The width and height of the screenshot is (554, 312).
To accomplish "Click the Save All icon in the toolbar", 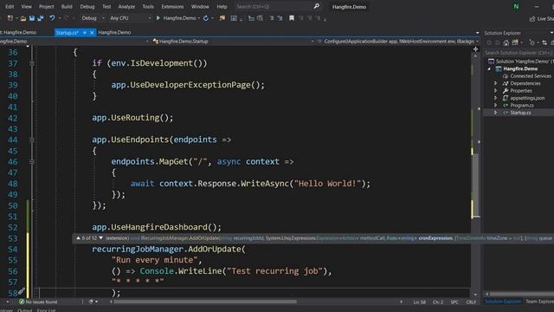I will 41,18.
